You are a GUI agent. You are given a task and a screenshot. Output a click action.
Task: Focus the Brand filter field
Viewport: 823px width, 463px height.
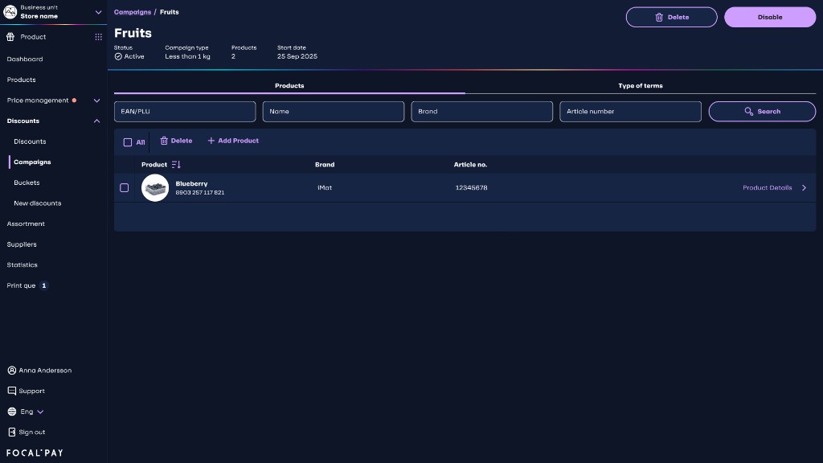pyautogui.click(x=482, y=111)
